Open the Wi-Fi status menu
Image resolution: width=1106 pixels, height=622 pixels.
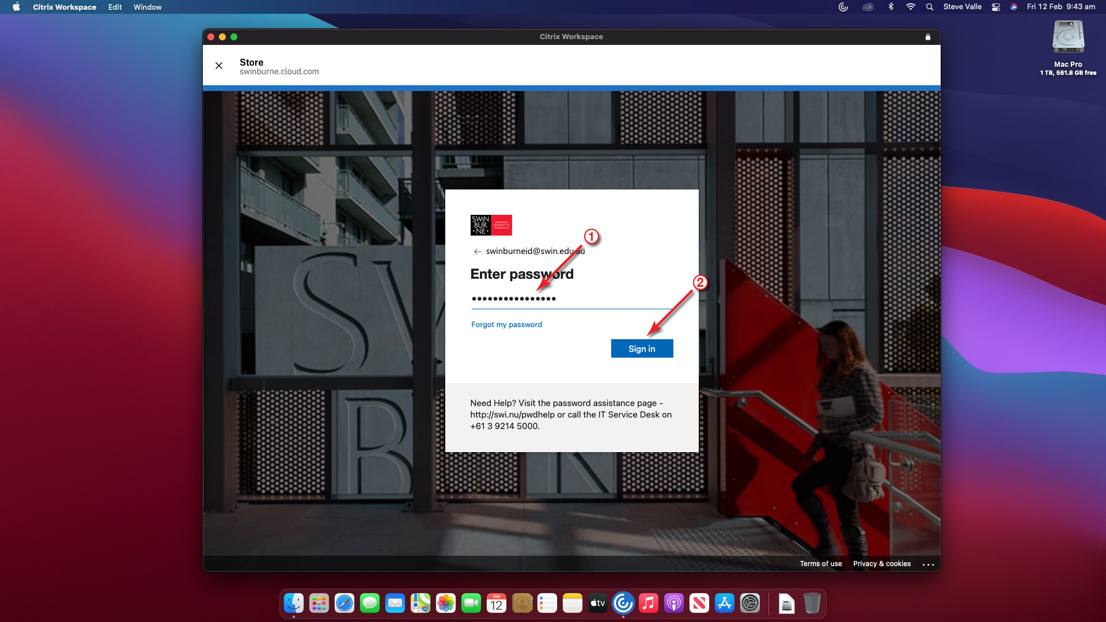point(910,7)
